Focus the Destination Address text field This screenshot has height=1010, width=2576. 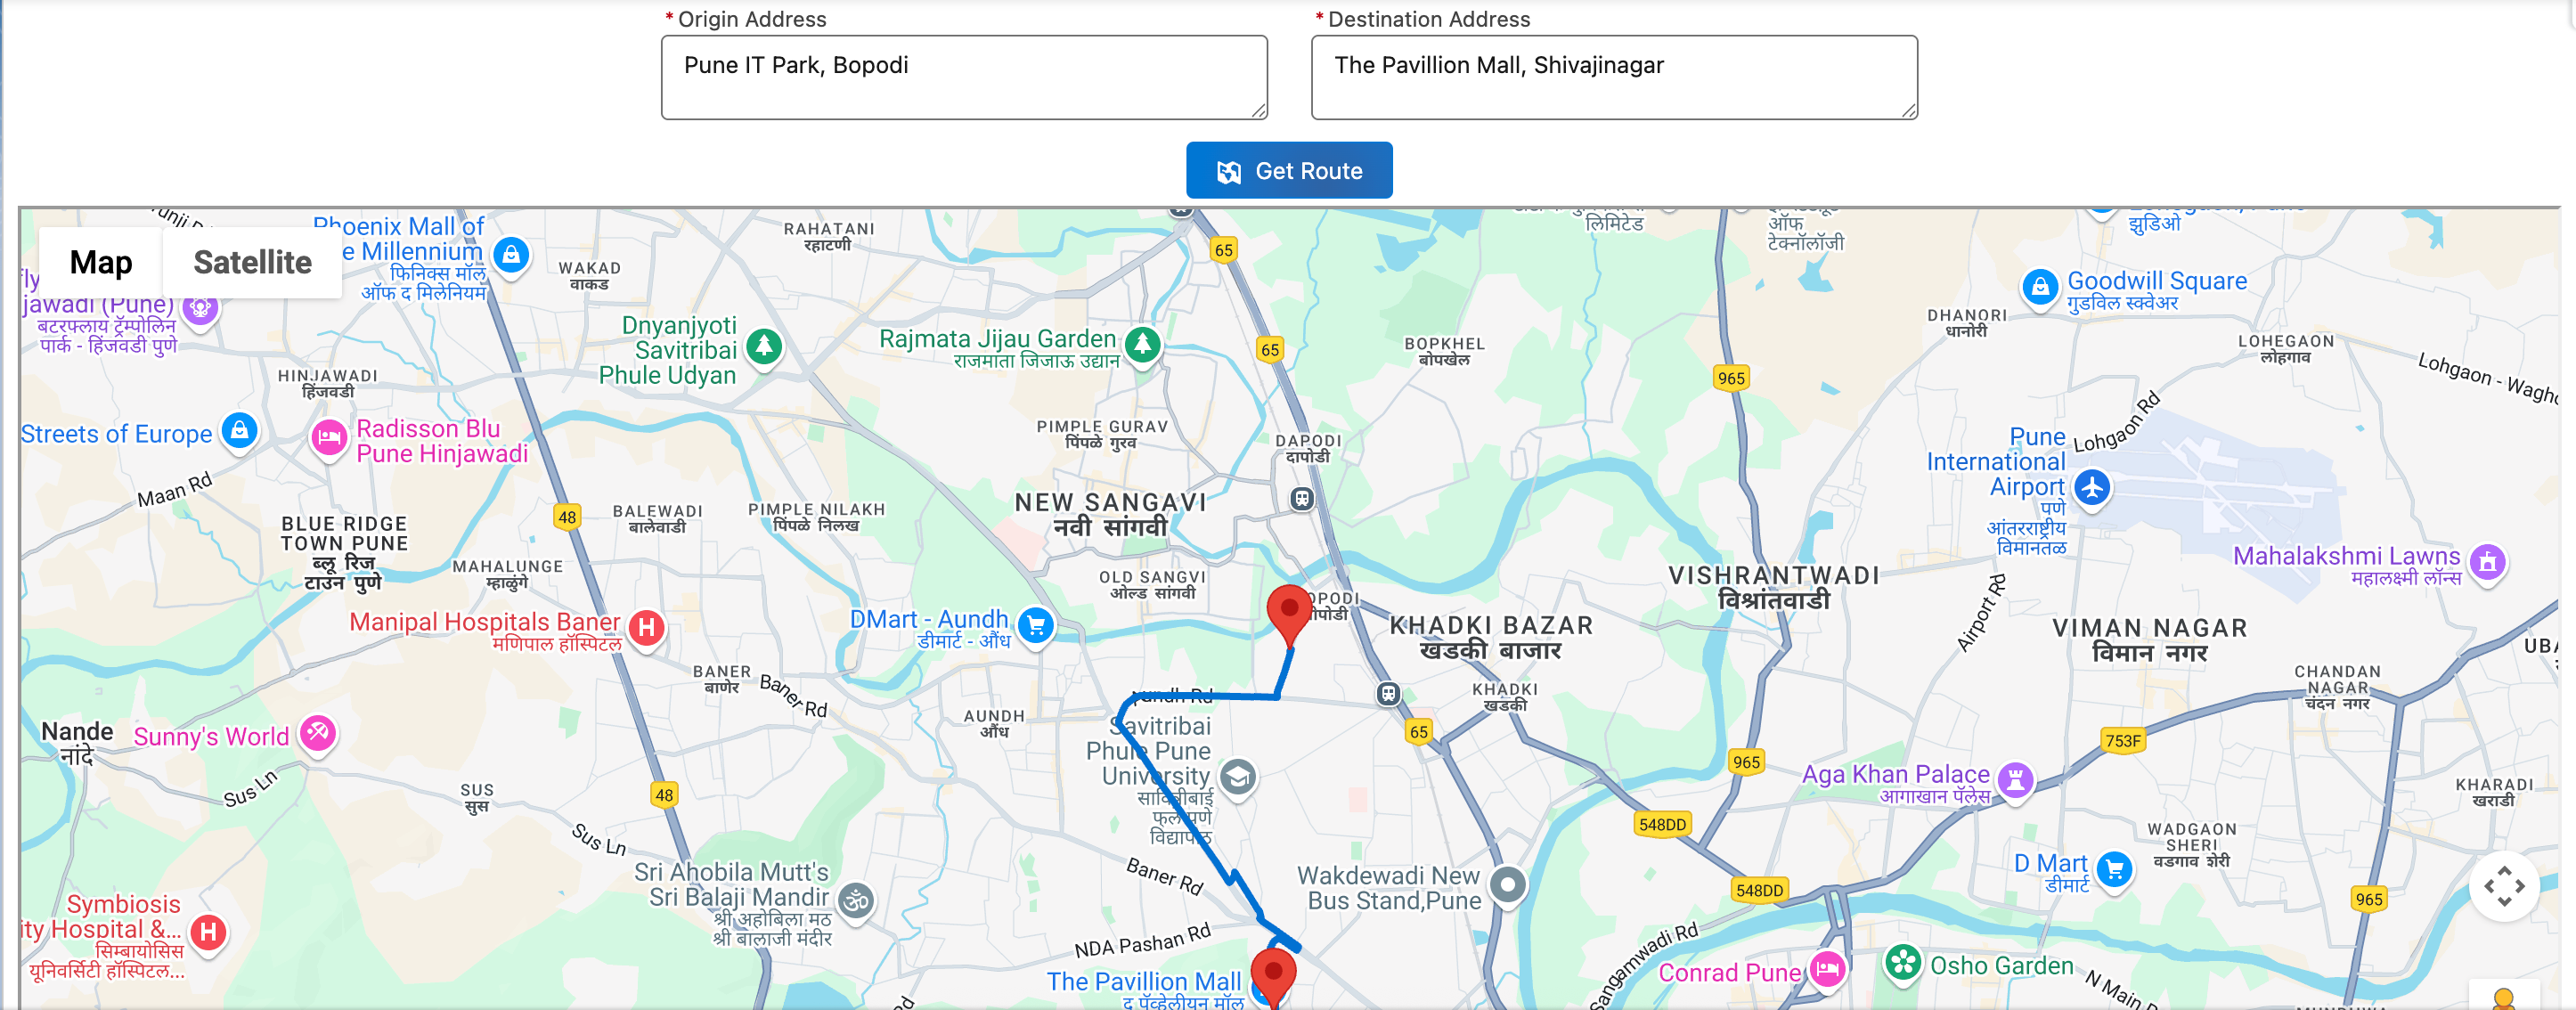point(1614,78)
